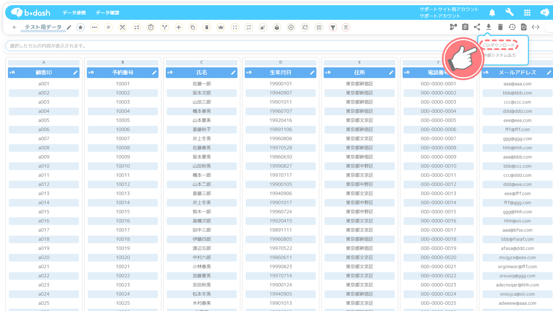Image resolution: width=553 pixels, height=311 pixels.
Task: Go back with the left arrow
Action: 14,27
